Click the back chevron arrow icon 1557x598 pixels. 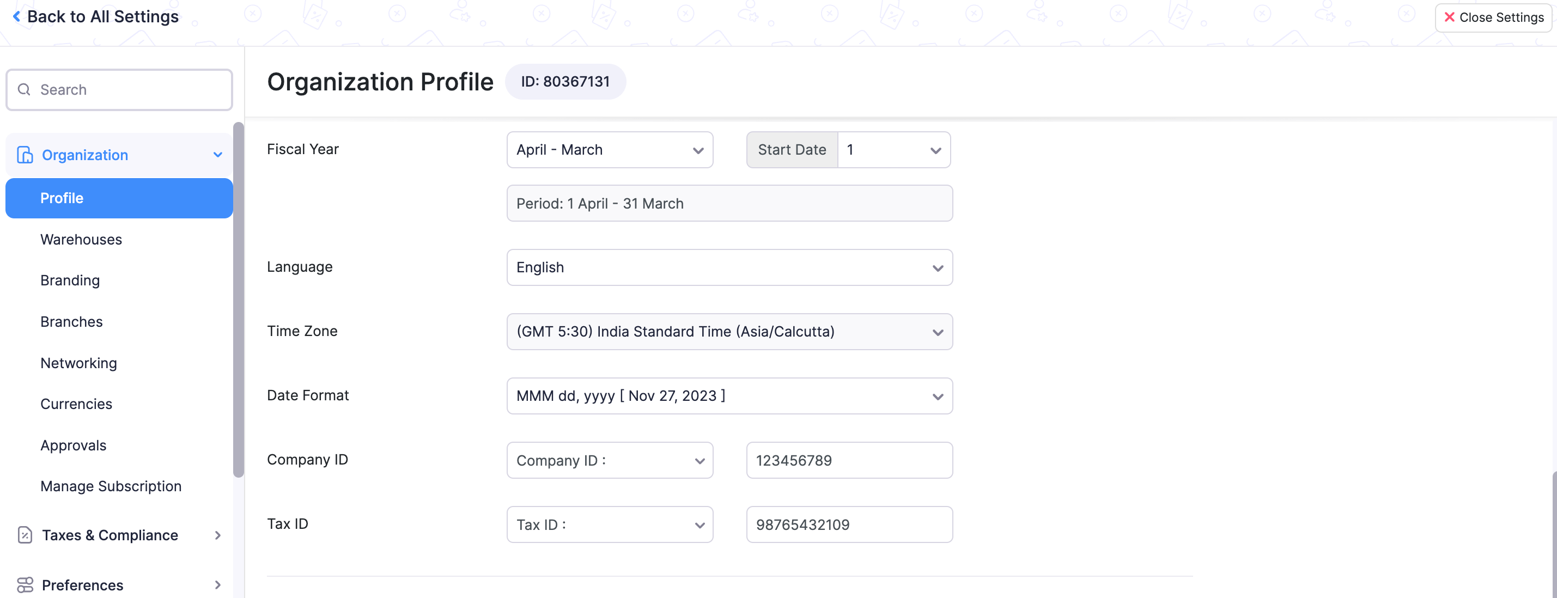[x=16, y=16]
